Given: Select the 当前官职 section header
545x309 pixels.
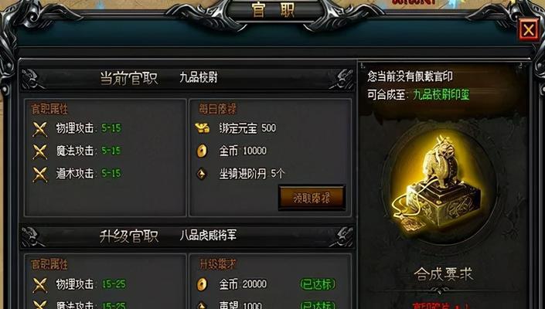Looking at the screenshot, I should 129,78.
